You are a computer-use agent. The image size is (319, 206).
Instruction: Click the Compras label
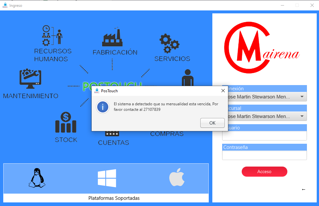(167, 134)
